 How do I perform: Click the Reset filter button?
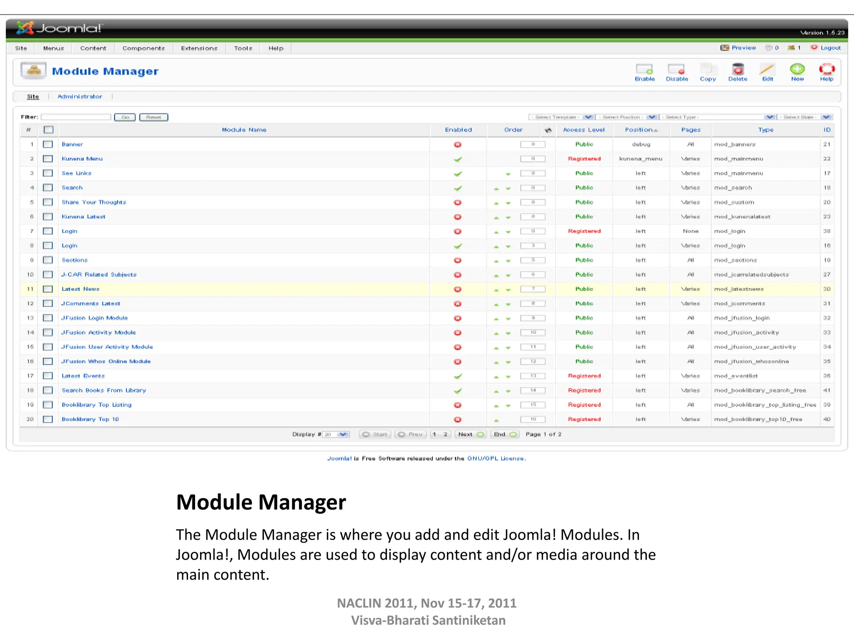pos(153,117)
